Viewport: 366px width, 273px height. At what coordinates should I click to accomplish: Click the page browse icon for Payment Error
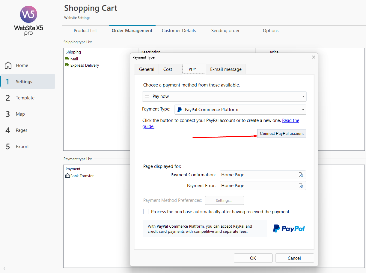[x=301, y=186]
